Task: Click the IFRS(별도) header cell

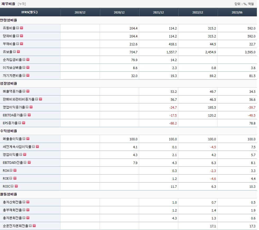Action: [x=30, y=12]
